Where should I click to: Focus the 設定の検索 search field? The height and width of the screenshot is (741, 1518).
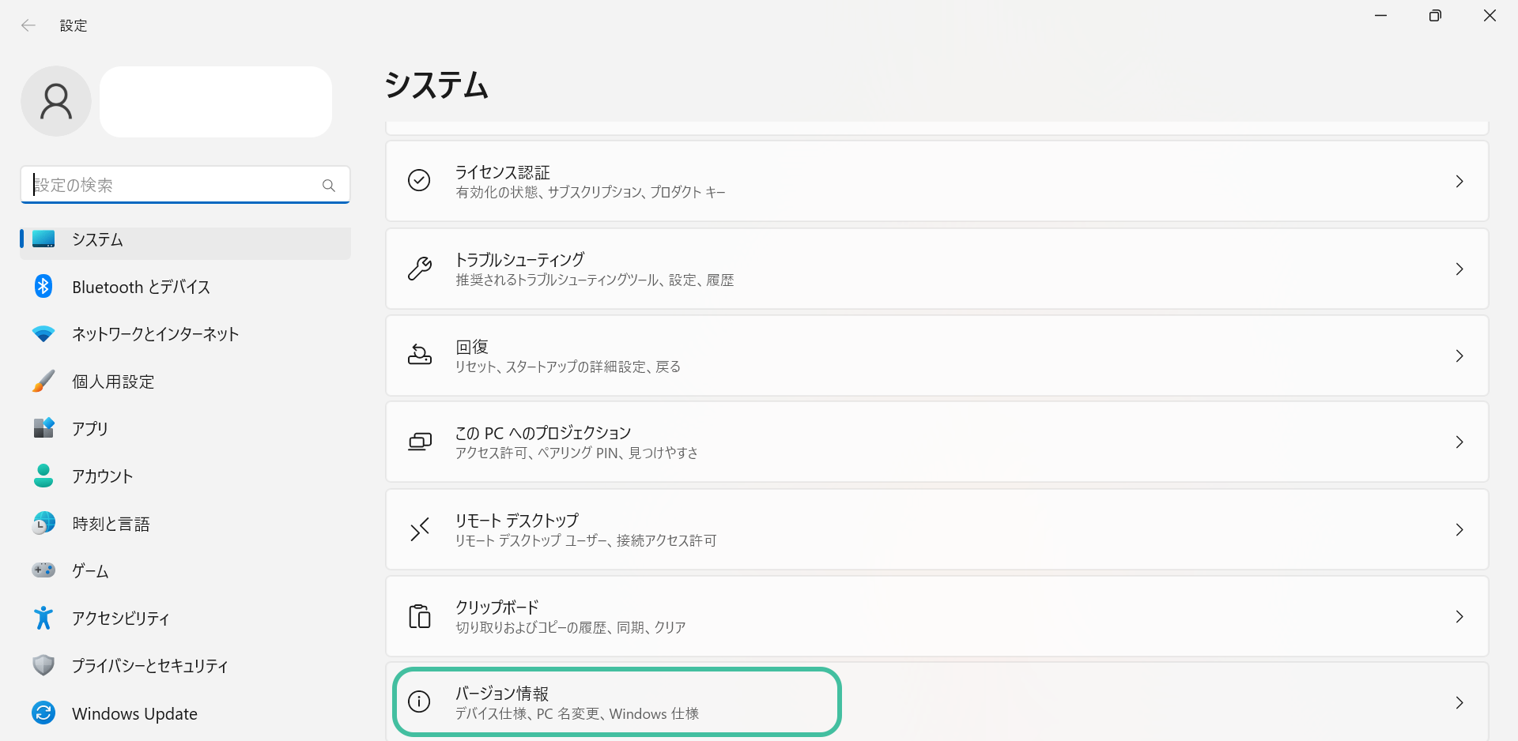point(174,186)
